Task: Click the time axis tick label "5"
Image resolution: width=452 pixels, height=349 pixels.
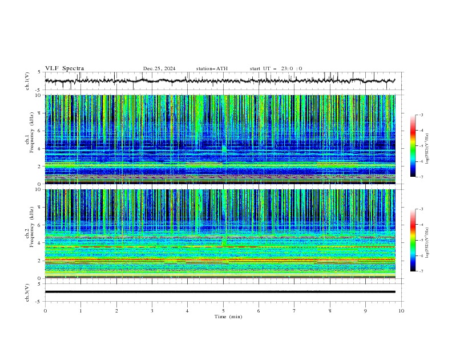Action: coord(223,311)
